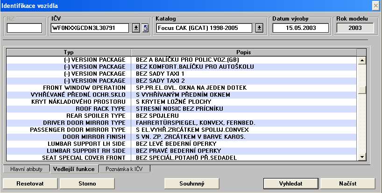
Task: Click the Typ column header
Action: (x=69, y=52)
